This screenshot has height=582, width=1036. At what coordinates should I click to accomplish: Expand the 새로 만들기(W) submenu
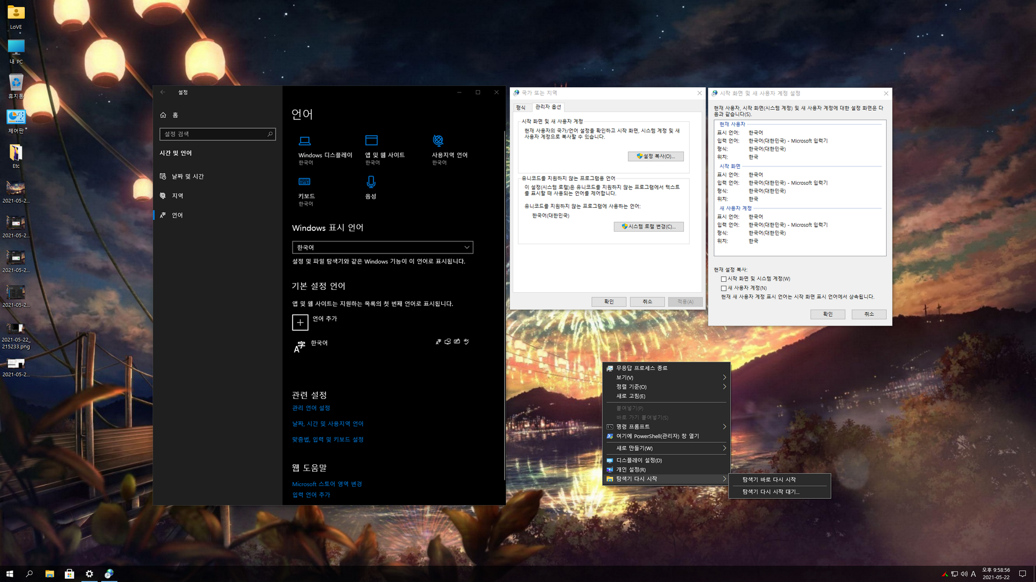pos(666,448)
